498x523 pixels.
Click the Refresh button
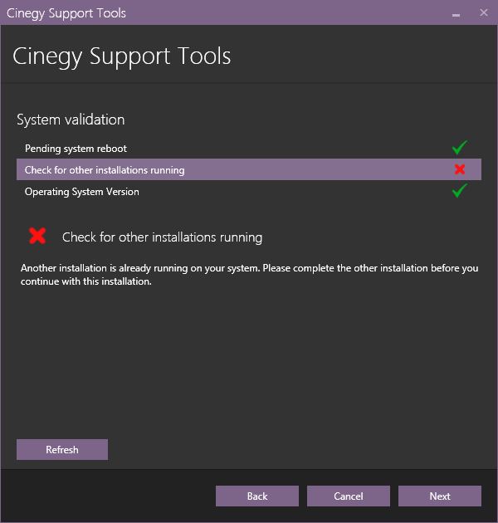[62, 449]
